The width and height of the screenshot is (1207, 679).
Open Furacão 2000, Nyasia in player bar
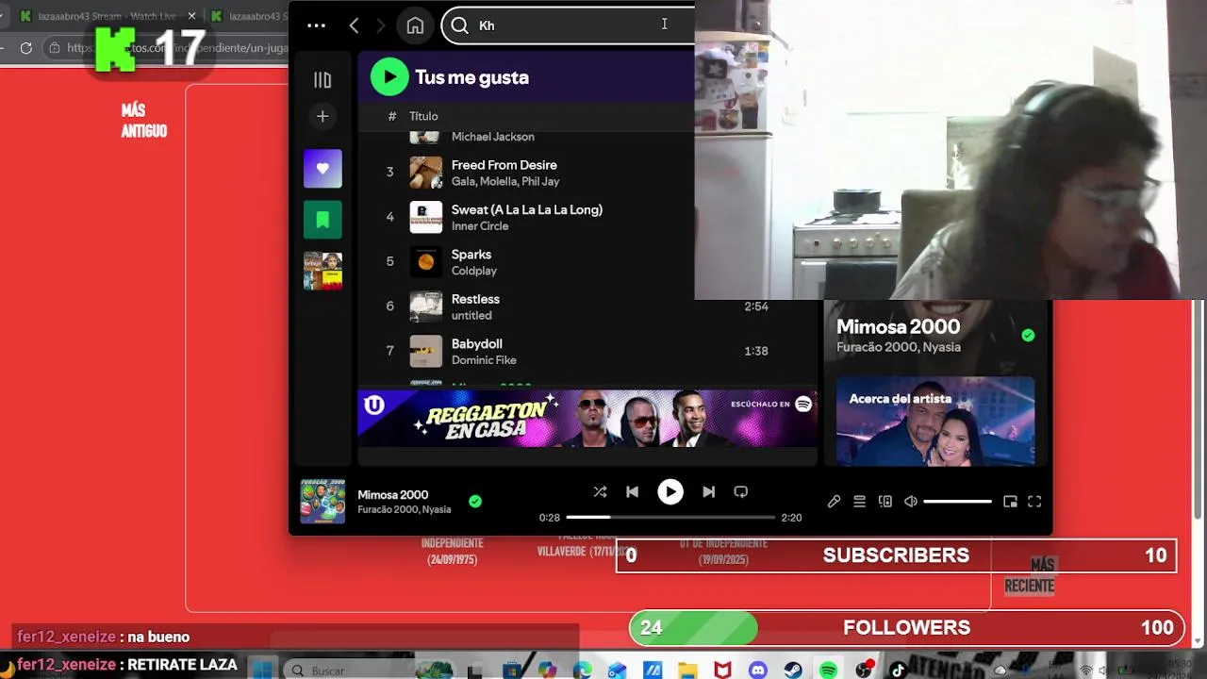[x=404, y=509]
